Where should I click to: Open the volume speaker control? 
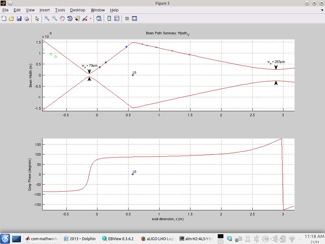(274, 239)
